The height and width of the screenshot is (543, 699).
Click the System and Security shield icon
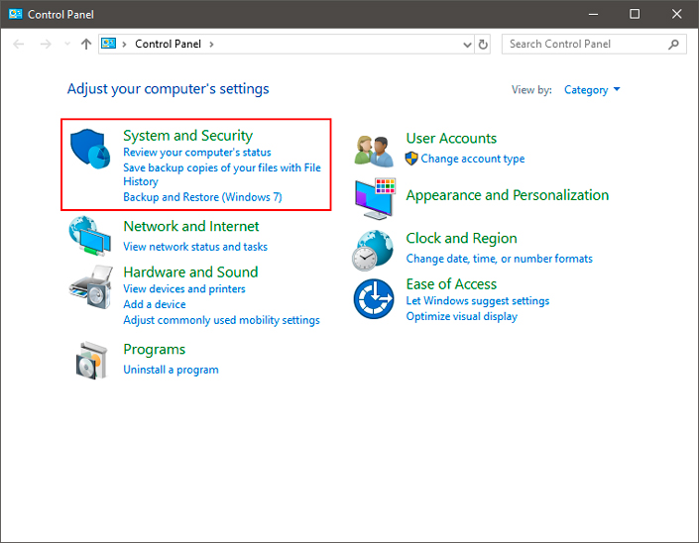click(x=90, y=149)
